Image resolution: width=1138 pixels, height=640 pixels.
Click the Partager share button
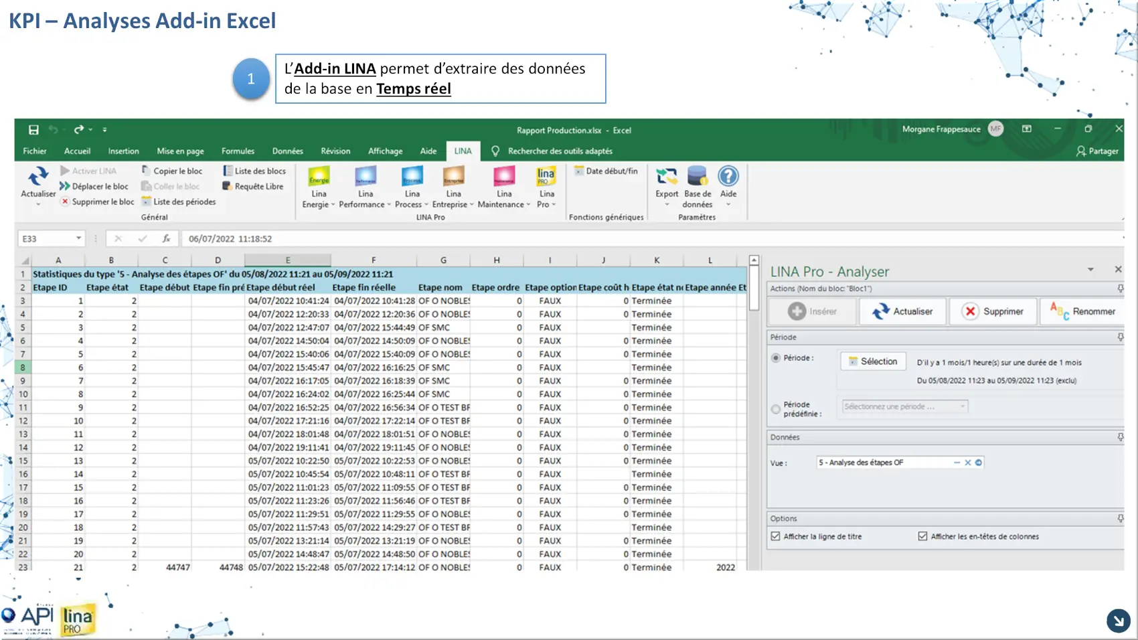pyautogui.click(x=1097, y=151)
